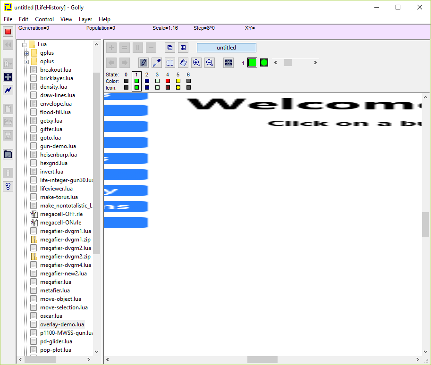The width and height of the screenshot is (431, 365).
Task: Collapse the Lua folder
Action: (24, 44)
